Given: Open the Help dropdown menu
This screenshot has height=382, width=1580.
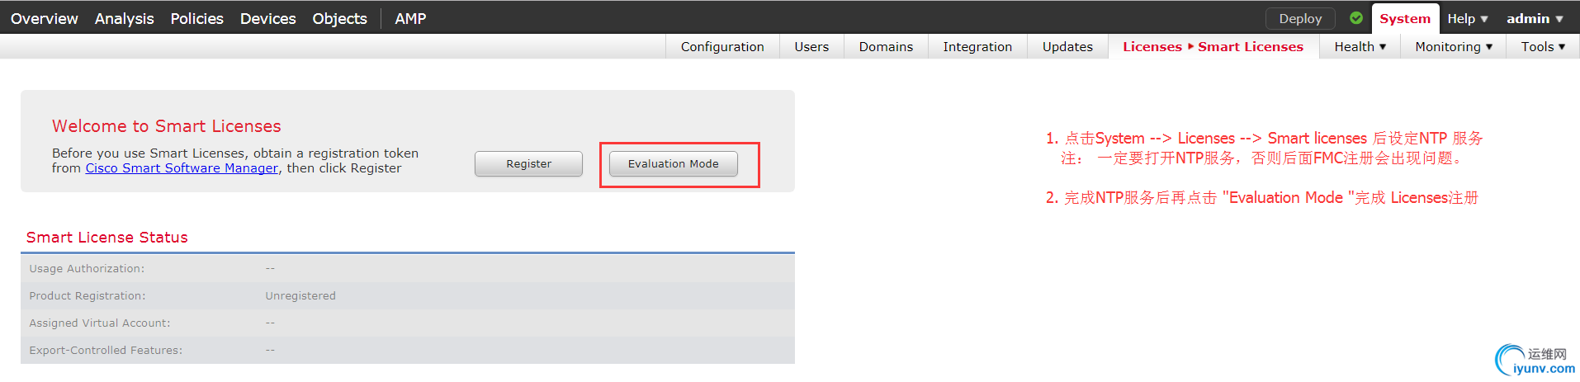Looking at the screenshot, I should [1467, 18].
